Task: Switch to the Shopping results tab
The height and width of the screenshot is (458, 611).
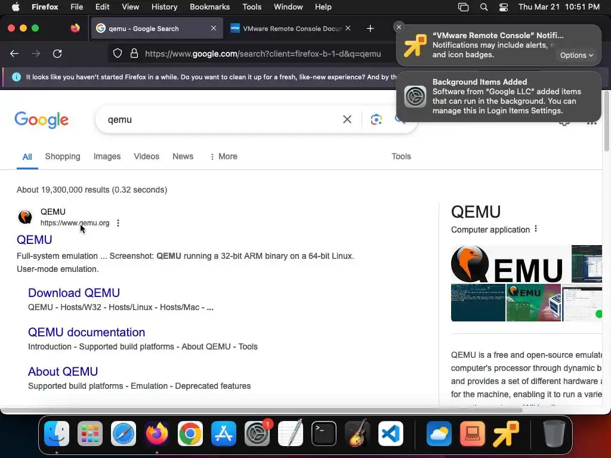Action: pos(62,157)
